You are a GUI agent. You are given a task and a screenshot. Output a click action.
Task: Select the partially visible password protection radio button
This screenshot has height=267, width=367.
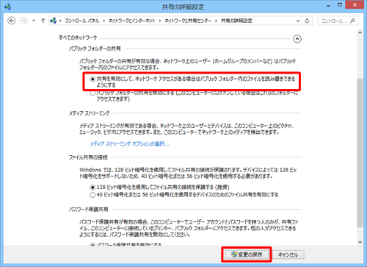click(92, 244)
